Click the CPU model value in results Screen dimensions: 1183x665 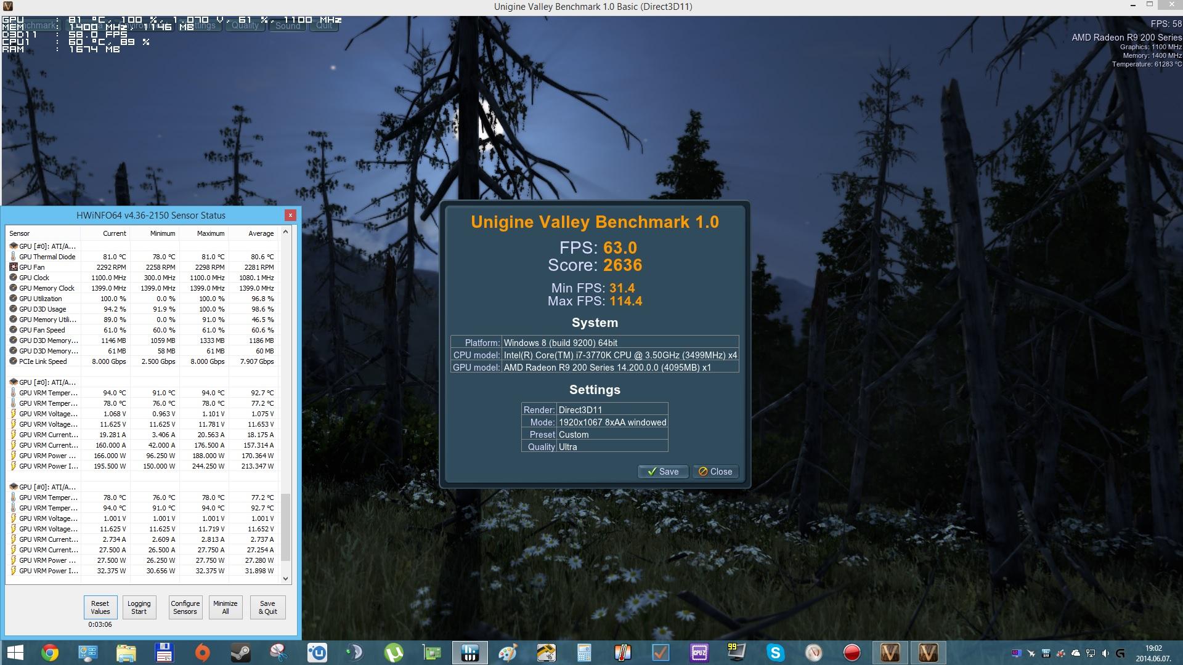coord(620,355)
